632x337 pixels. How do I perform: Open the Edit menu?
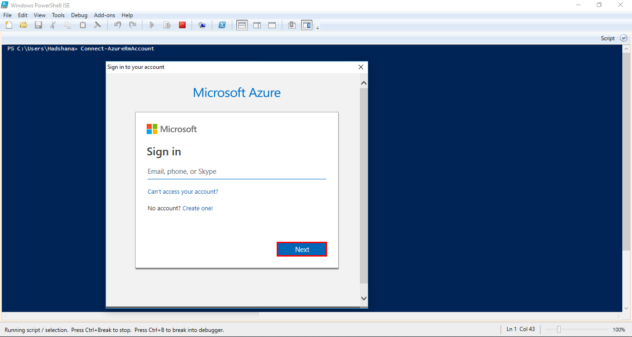pos(23,15)
